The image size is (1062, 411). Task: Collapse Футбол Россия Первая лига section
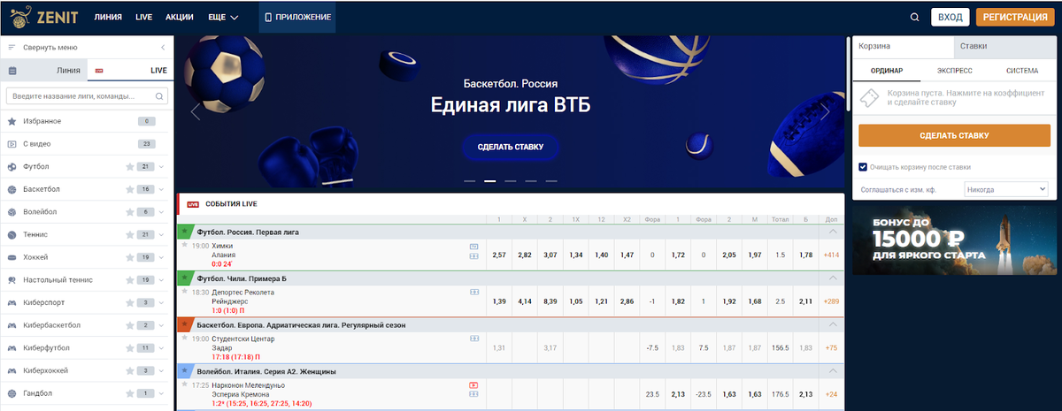[832, 232]
